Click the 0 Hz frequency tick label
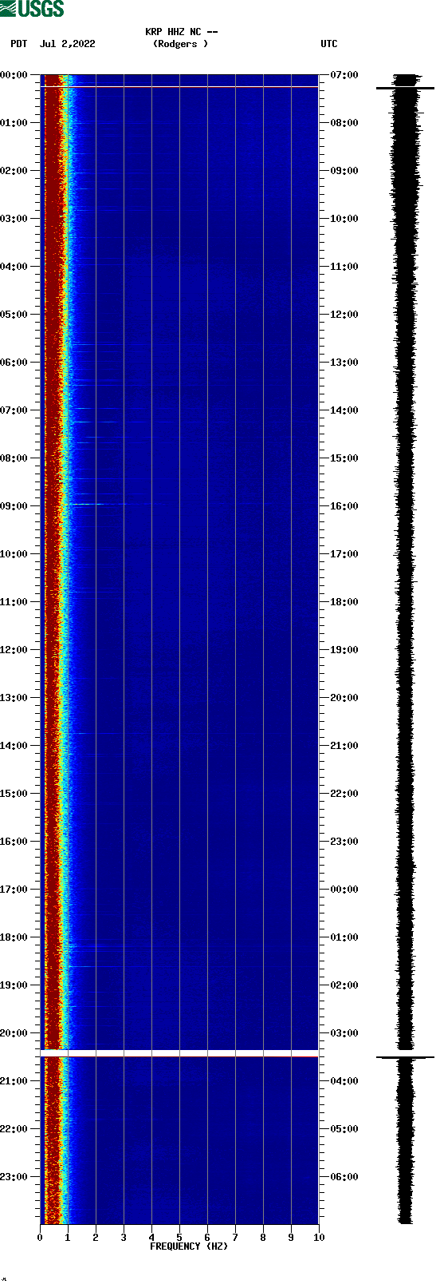The height and width of the screenshot is (1288, 440). pyautogui.click(x=40, y=1238)
